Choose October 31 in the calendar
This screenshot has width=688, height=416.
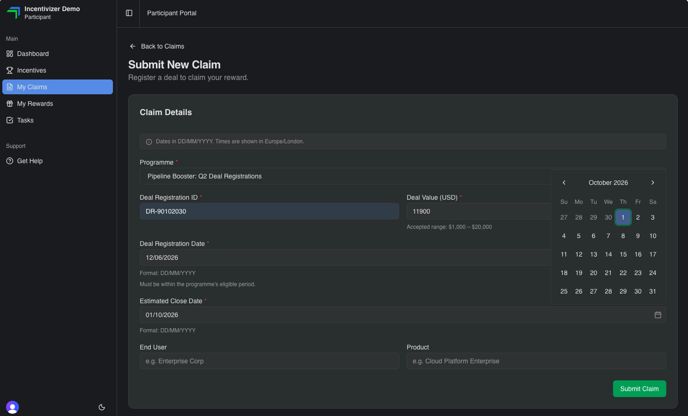(x=653, y=291)
